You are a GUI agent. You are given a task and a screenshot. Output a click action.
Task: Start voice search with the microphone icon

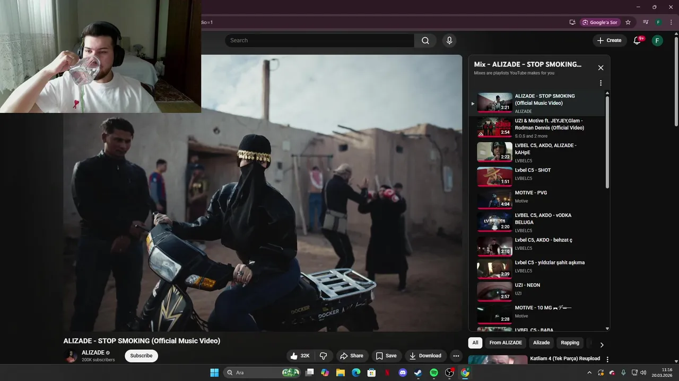pyautogui.click(x=449, y=40)
